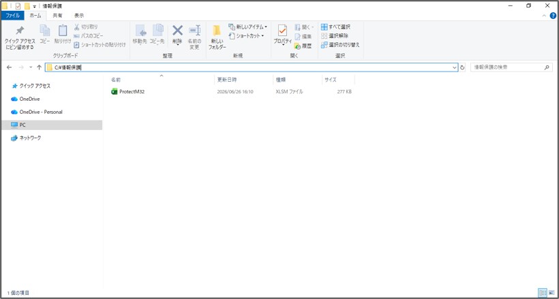Click the Edit command in ribbon
559x299 pixels.
pyautogui.click(x=303, y=36)
